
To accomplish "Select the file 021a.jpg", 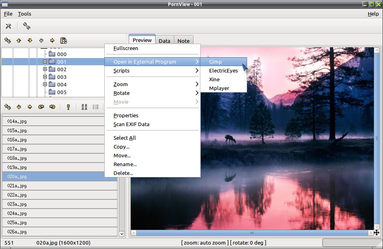I will (x=60, y=186).
